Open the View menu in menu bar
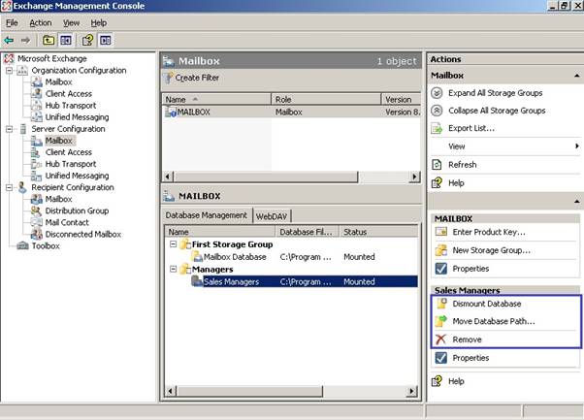This screenshot has height=420, width=584. [x=71, y=22]
